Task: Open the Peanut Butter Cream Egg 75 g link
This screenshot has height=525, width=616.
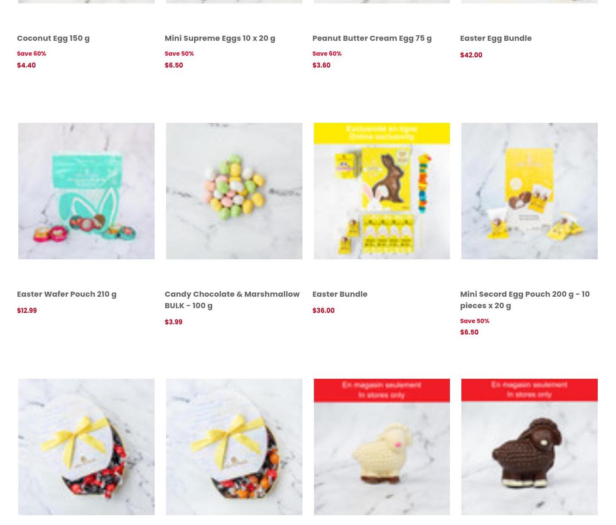Action: 372,38
